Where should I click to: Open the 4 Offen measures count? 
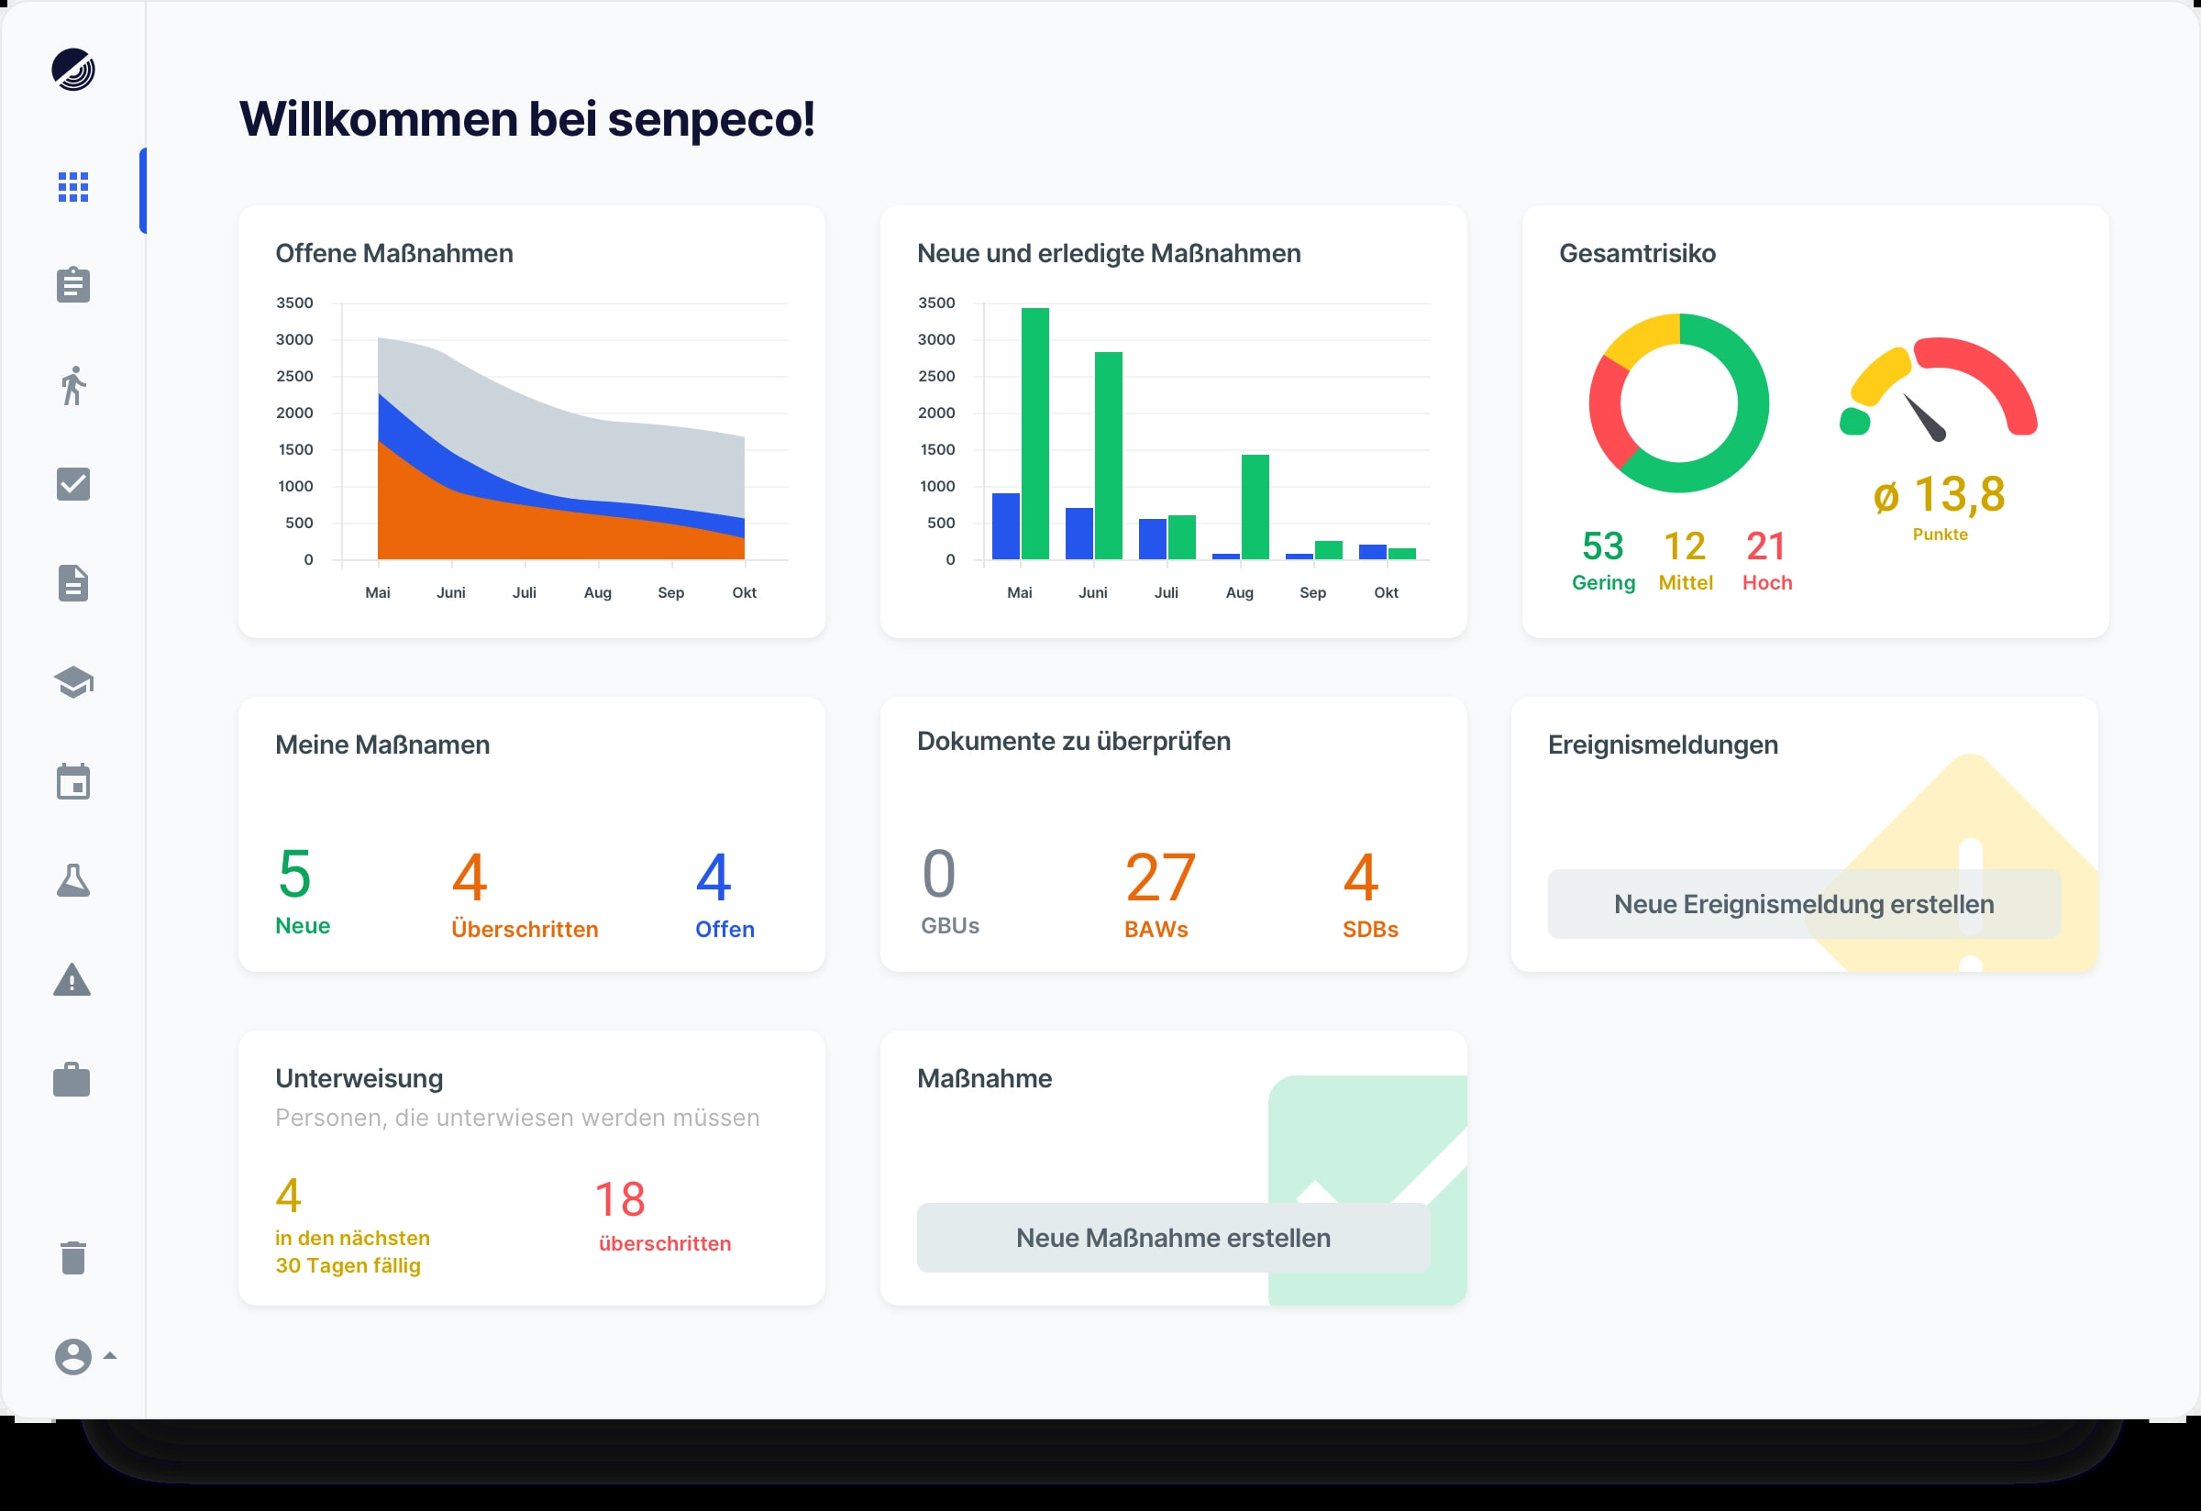[x=724, y=895]
